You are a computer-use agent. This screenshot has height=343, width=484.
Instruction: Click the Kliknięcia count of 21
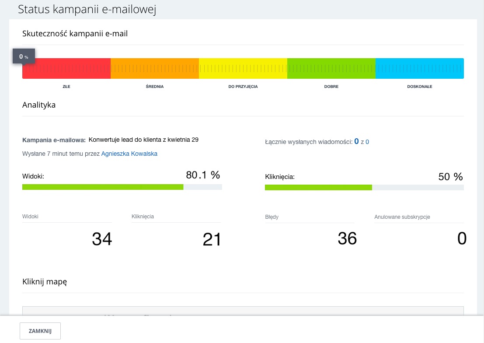[x=212, y=239]
